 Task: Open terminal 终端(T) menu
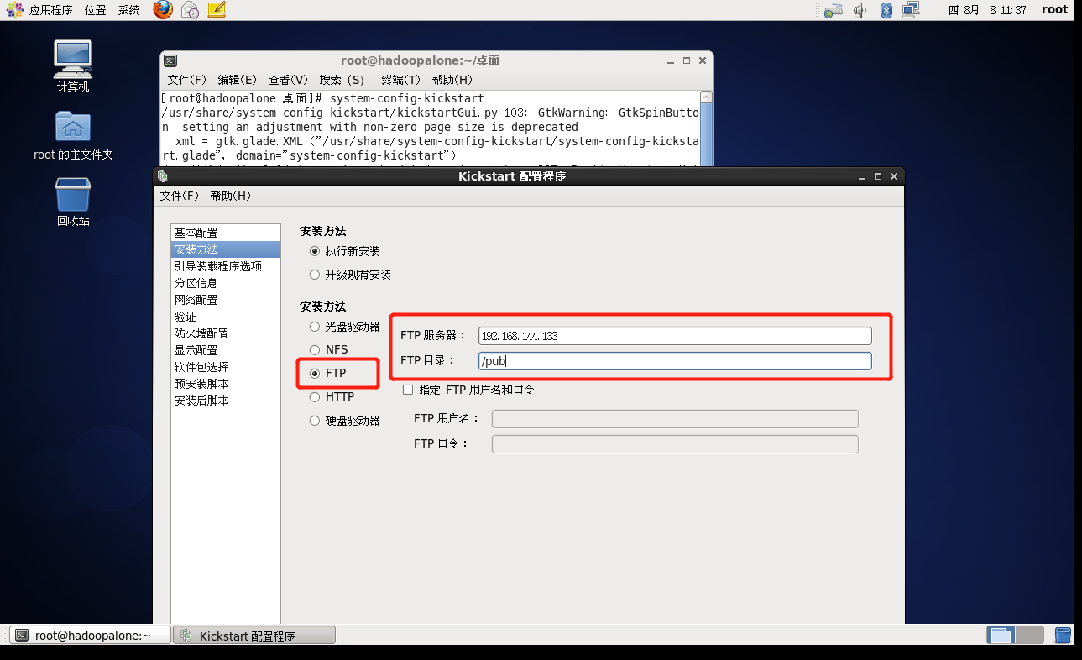tap(401, 80)
